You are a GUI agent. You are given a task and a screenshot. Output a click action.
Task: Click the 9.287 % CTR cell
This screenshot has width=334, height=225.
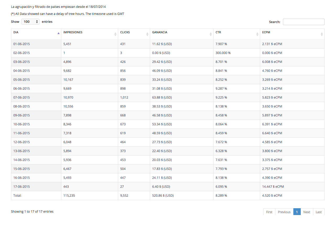[237, 89]
